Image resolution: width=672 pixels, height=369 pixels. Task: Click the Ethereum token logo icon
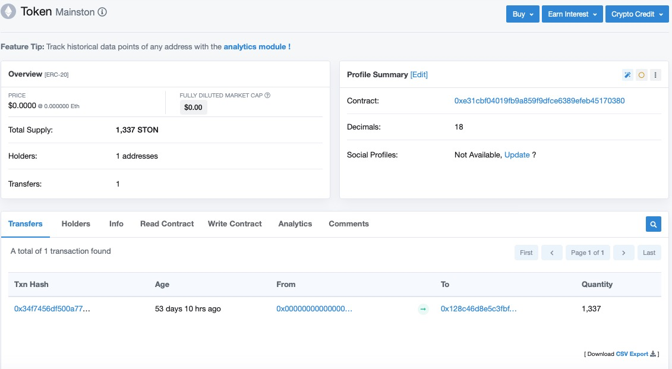(x=9, y=12)
